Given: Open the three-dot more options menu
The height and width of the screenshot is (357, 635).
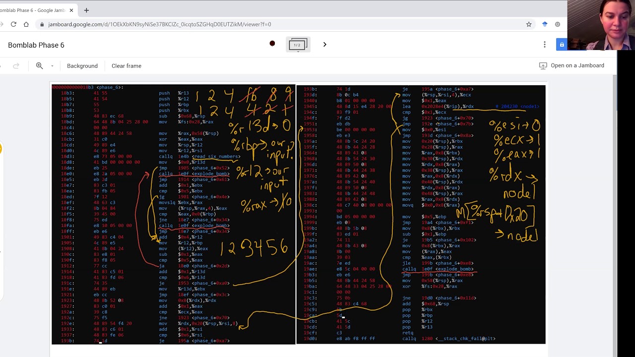Looking at the screenshot, I should pos(545,45).
